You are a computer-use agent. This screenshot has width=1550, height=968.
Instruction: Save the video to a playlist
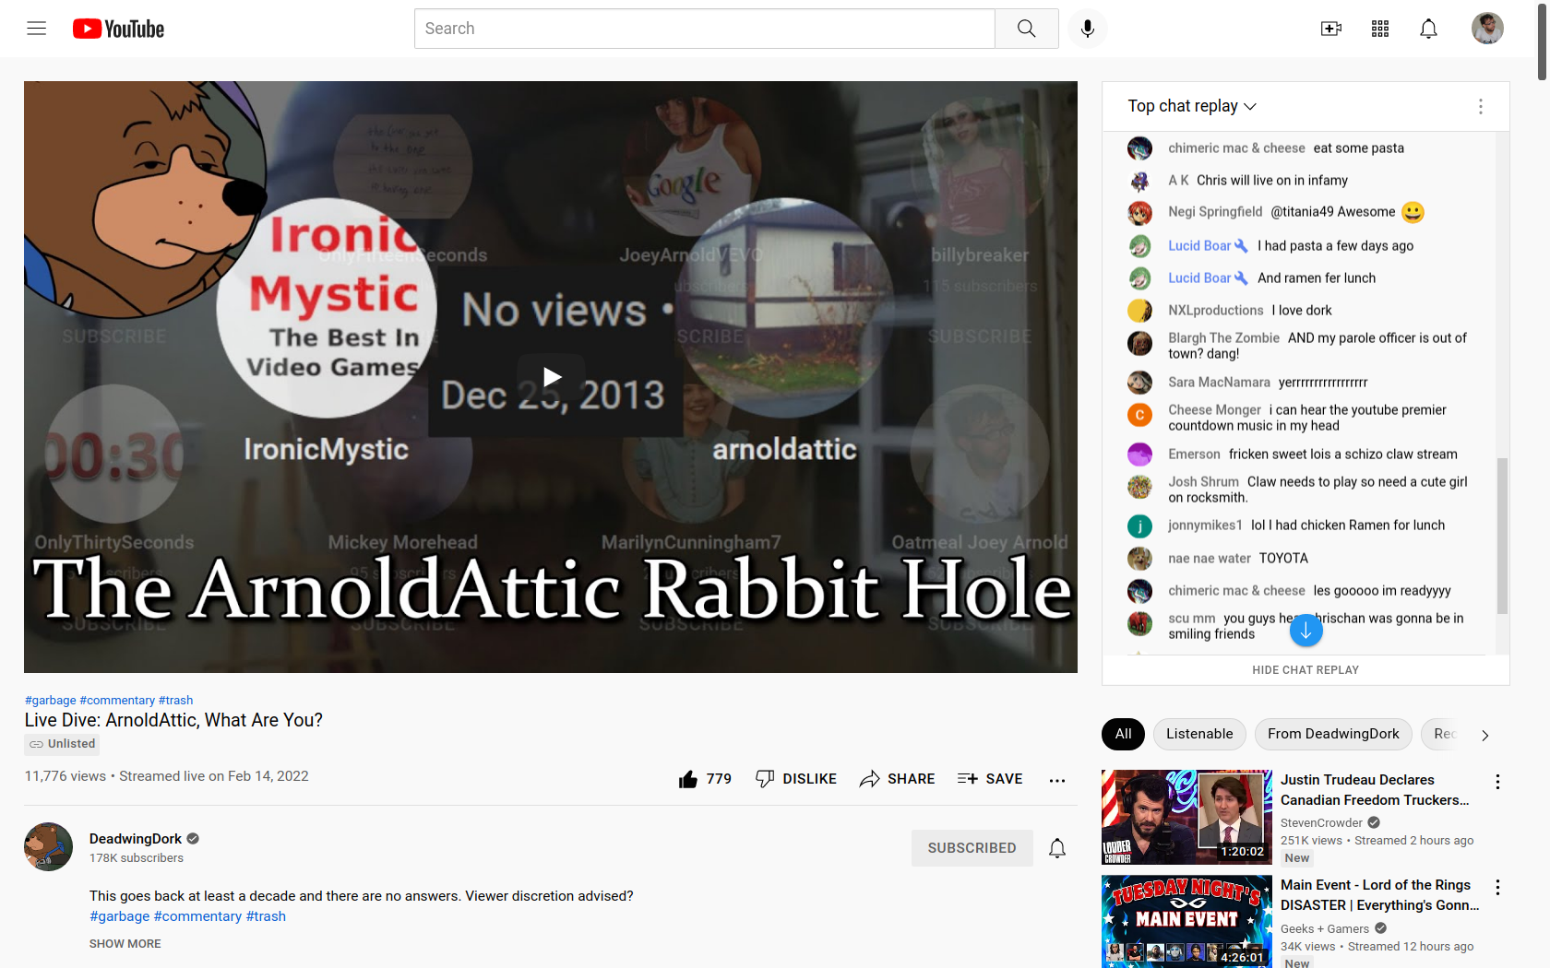(990, 779)
